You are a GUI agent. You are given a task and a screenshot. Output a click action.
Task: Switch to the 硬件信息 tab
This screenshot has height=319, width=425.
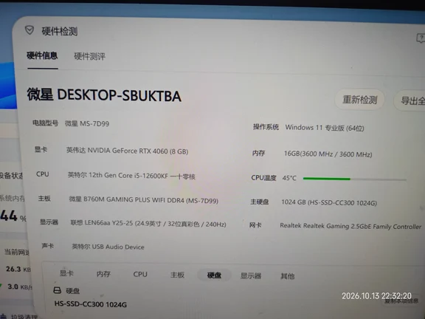coord(42,55)
